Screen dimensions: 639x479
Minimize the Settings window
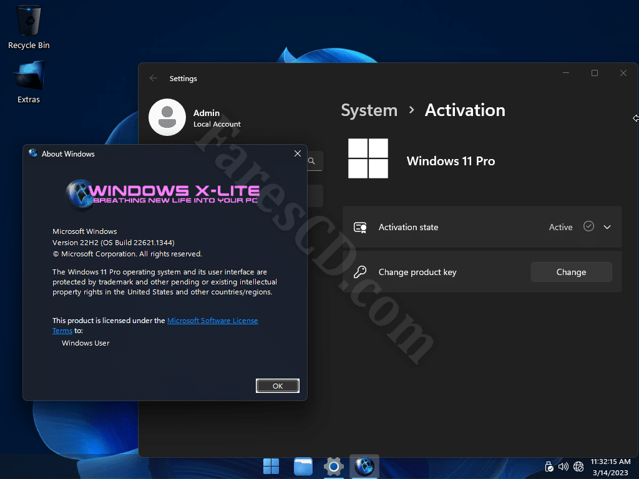566,73
